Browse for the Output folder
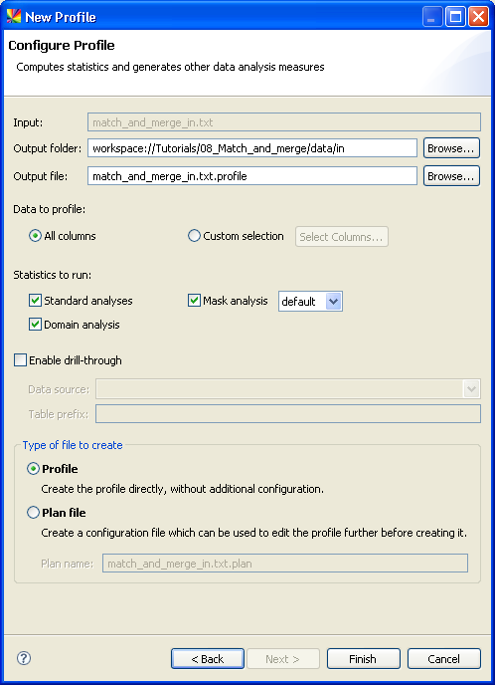 point(451,148)
